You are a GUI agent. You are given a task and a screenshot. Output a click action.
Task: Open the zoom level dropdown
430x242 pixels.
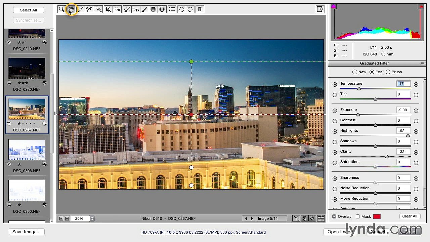tap(92, 218)
